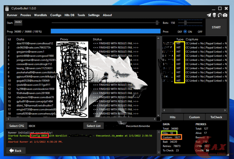Choose the DEF proxy option
The image size is (234, 159).
(180, 32)
